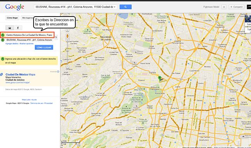The height and width of the screenshot is (148, 251).
Task: Expand Mostrar opciones route options
Action: 27,44
